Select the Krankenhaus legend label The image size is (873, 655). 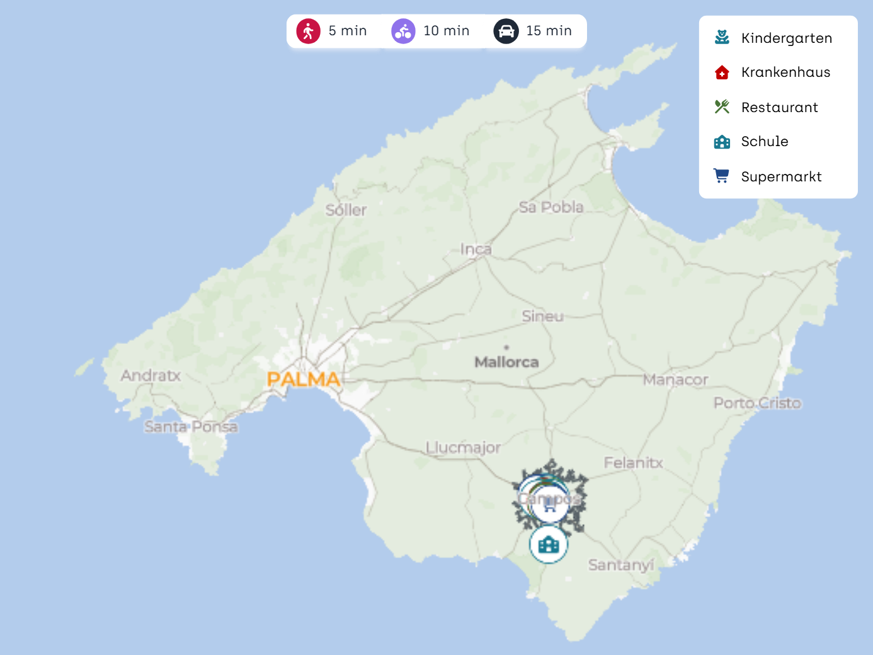785,72
